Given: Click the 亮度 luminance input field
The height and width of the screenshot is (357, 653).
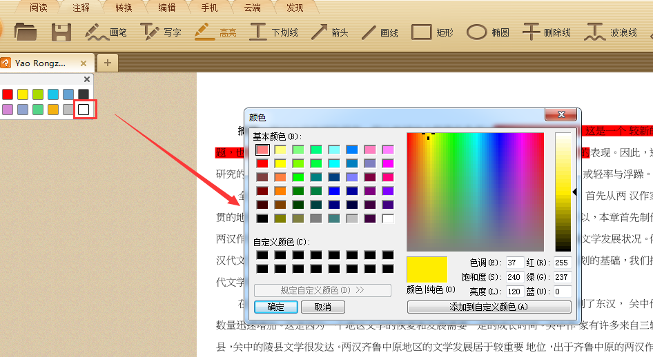Looking at the screenshot, I should (x=515, y=292).
